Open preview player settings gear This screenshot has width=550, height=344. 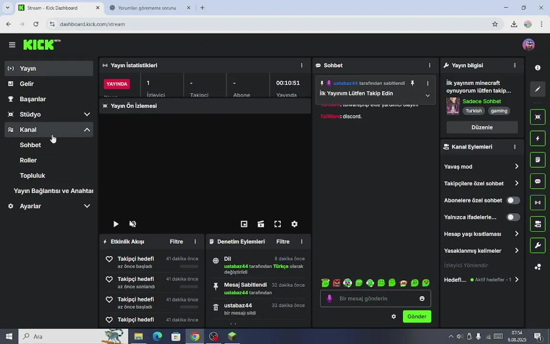coord(294,224)
